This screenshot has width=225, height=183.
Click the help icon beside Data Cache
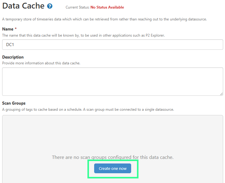pyautogui.click(x=50, y=6)
